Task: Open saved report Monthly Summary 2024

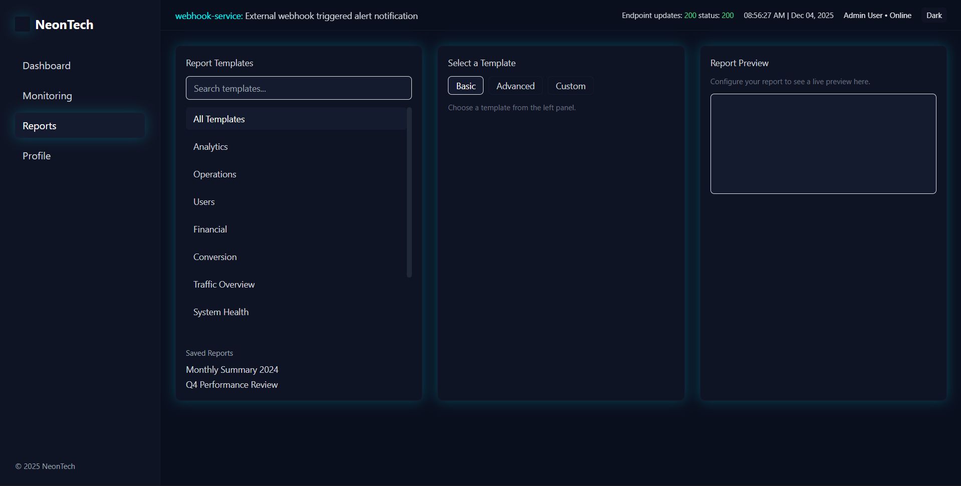Action: [232, 370]
